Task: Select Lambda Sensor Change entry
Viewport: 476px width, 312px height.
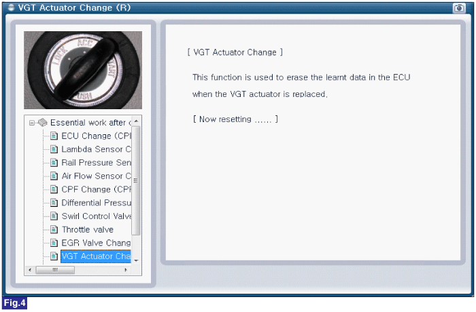Action: (96, 149)
